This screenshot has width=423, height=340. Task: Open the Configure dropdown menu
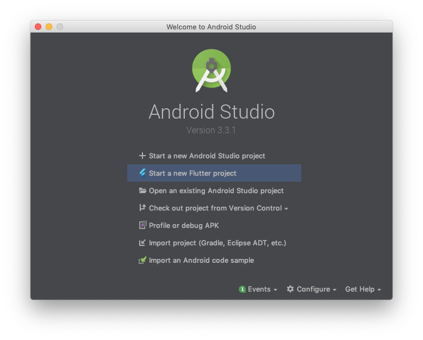pos(312,289)
